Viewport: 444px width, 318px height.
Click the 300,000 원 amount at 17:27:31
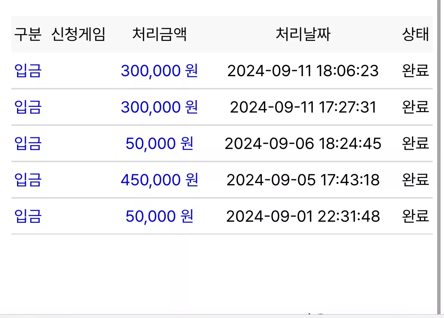159,107
